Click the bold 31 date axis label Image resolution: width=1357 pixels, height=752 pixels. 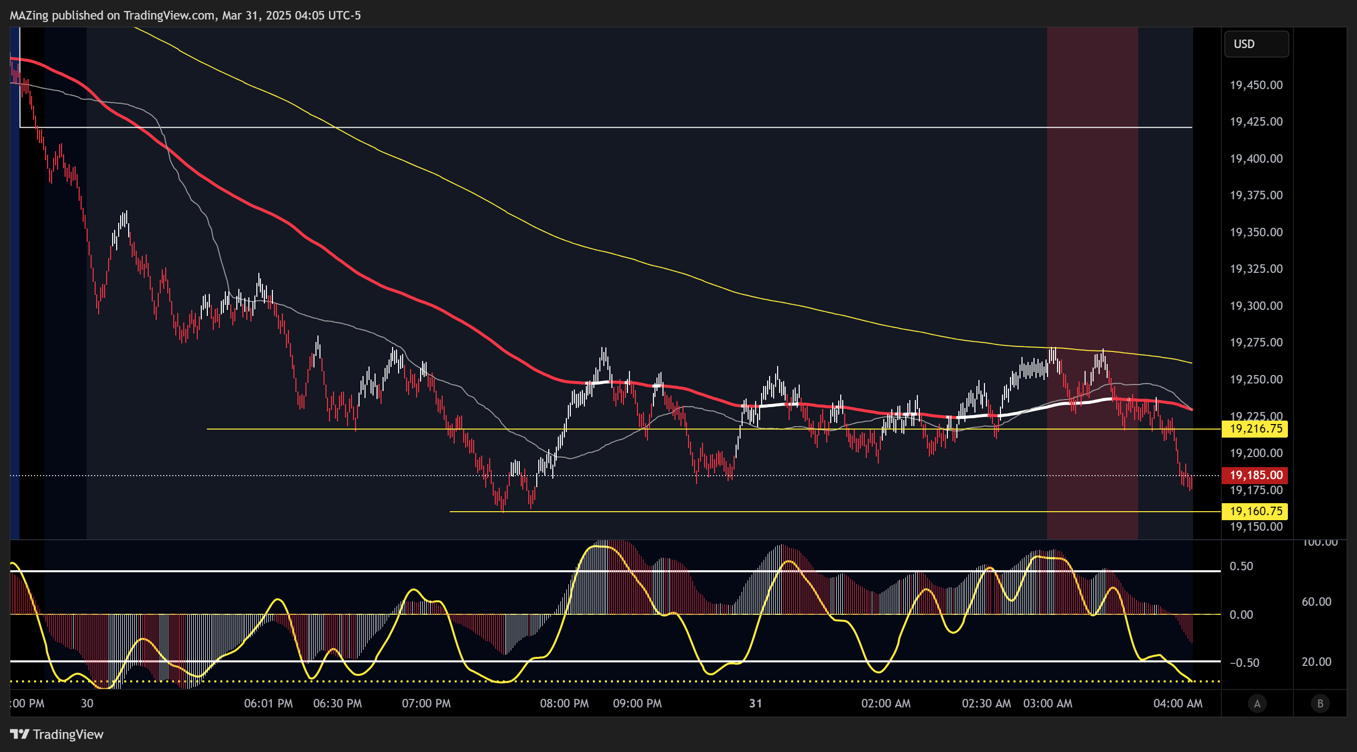[x=756, y=703]
